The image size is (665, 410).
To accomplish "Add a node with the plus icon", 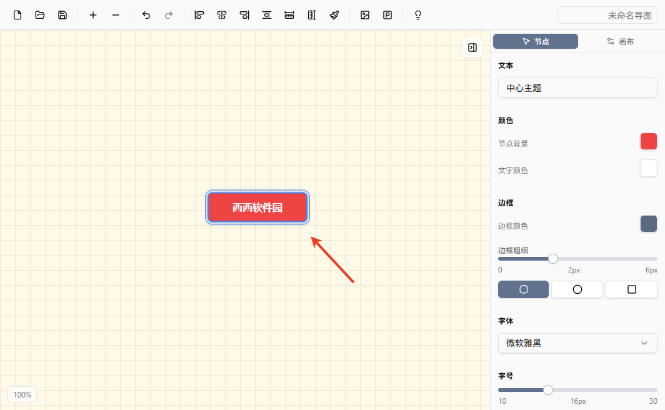I will point(93,15).
